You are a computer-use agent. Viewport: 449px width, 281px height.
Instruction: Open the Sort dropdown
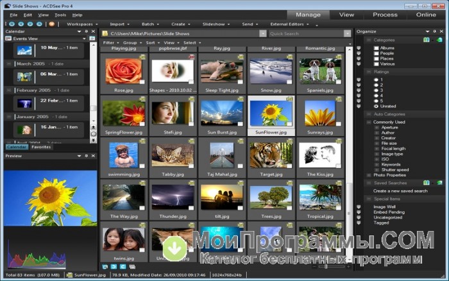tap(153, 43)
